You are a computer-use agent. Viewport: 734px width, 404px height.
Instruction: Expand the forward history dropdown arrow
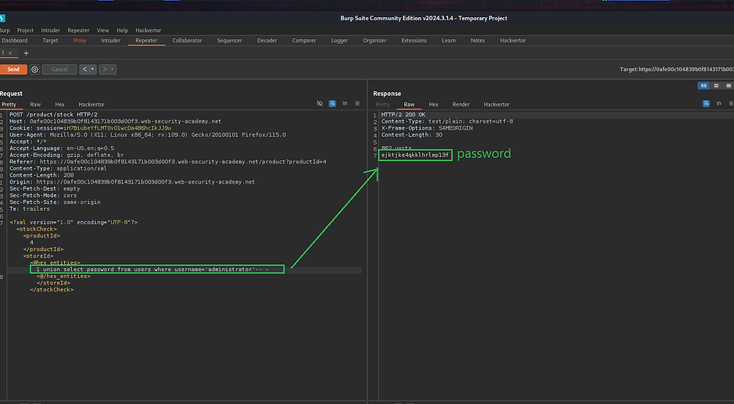click(x=112, y=70)
